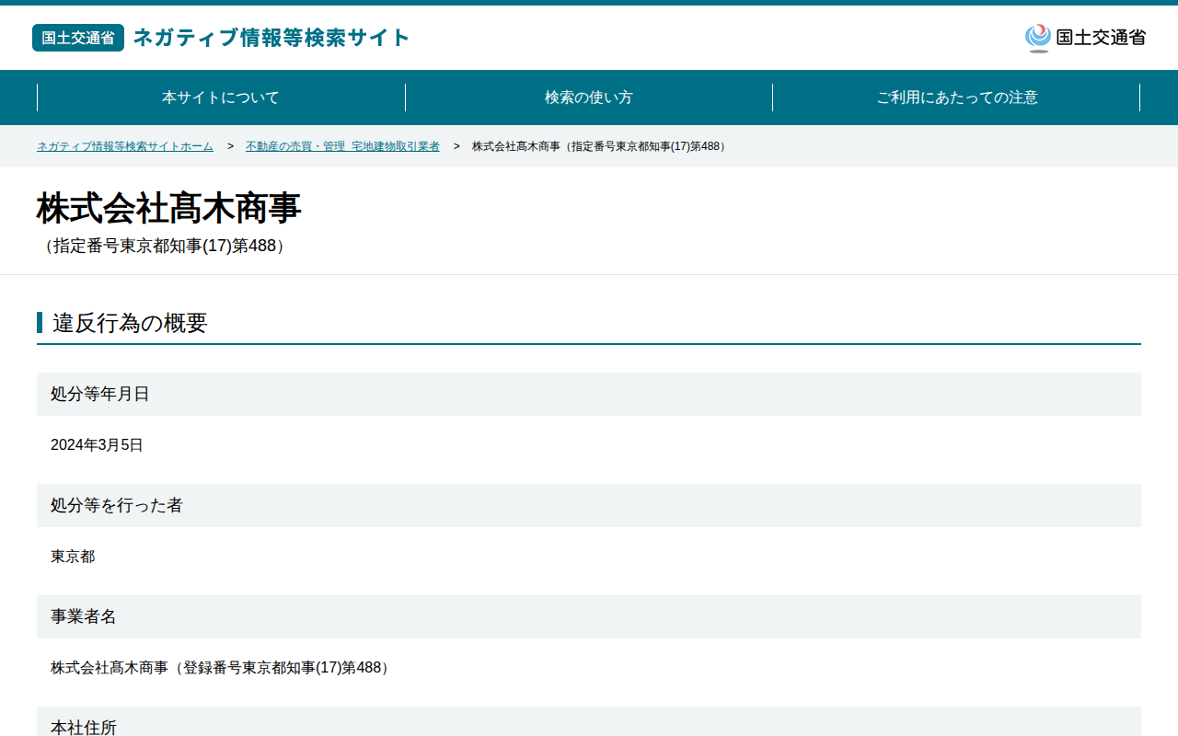Click the current-page breadcrumb 株式会社髙木商事 text
The height and width of the screenshot is (736, 1178).
[601, 146]
